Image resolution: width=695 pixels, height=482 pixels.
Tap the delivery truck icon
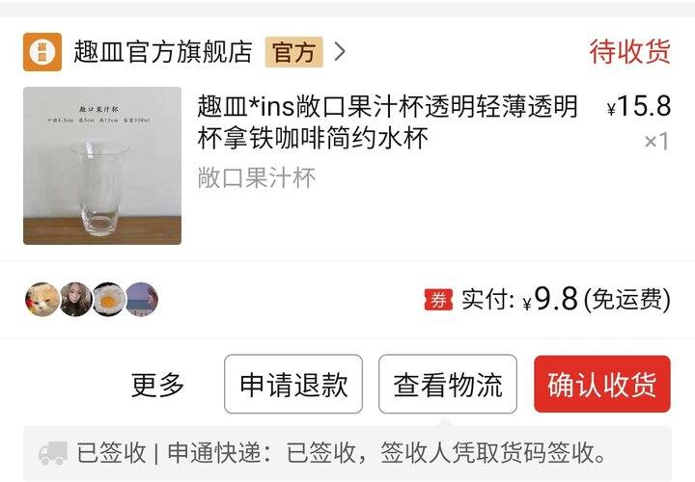pos(53,452)
